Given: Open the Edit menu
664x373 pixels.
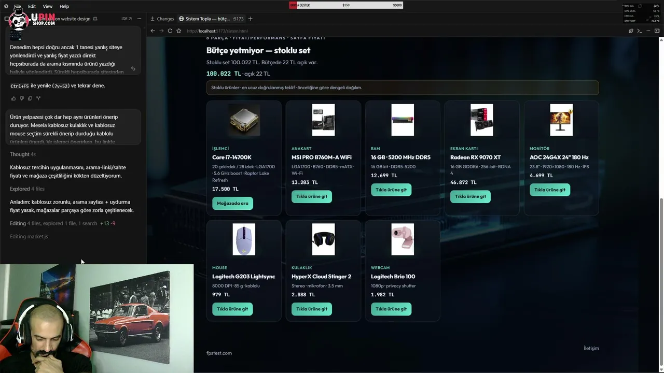Looking at the screenshot, I should [32, 6].
